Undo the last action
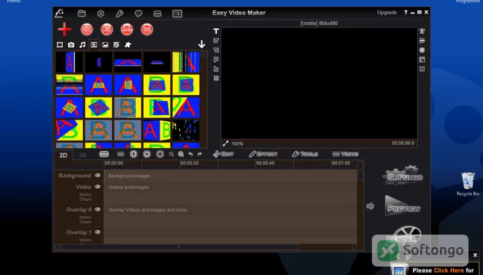The image size is (483, 275). (x=190, y=154)
